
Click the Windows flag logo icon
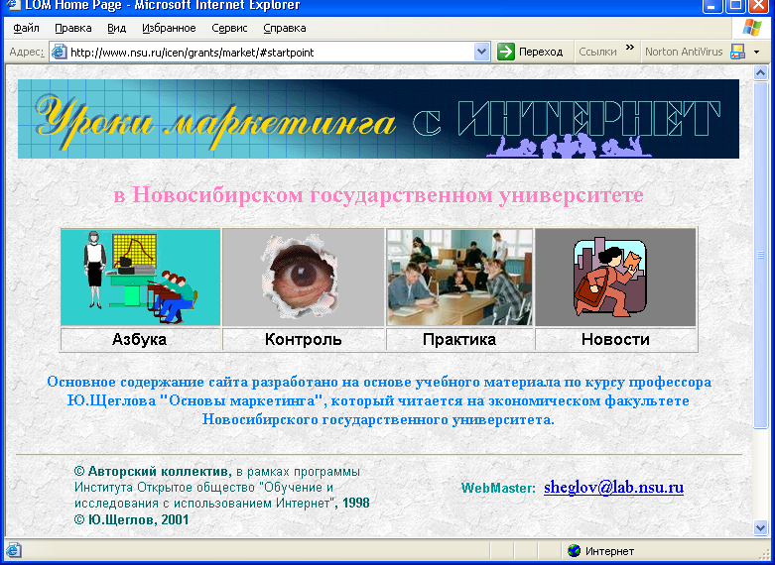tap(752, 28)
